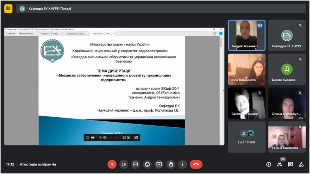Leave the call with red hang-up button

(x=196, y=164)
